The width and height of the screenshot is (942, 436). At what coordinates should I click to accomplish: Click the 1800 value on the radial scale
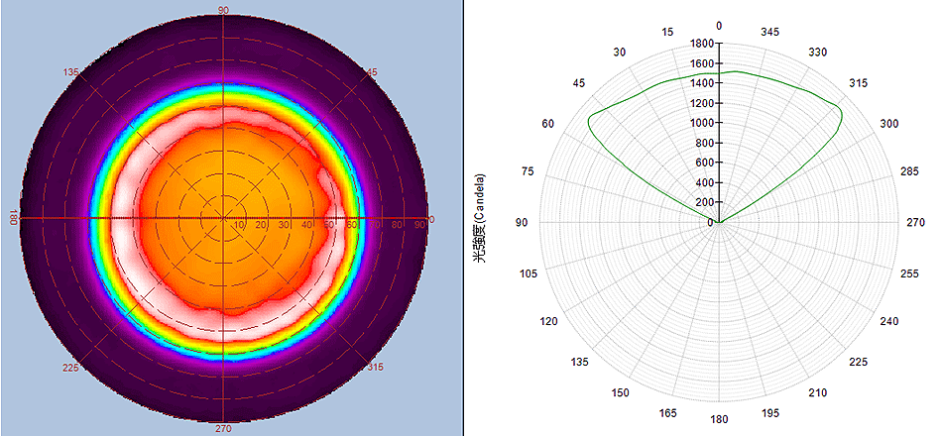click(702, 44)
